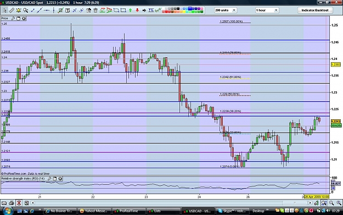Viewport: 343px width, 215px height.
Task: Click the zoom in magnifier icon
Action: point(339,203)
